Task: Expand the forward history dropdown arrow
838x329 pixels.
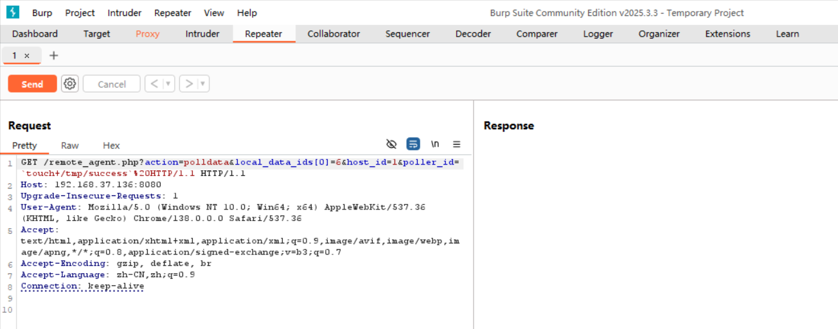Action: (x=203, y=84)
